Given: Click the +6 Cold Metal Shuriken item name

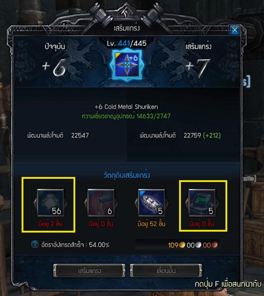Looking at the screenshot, I should coord(126,107).
